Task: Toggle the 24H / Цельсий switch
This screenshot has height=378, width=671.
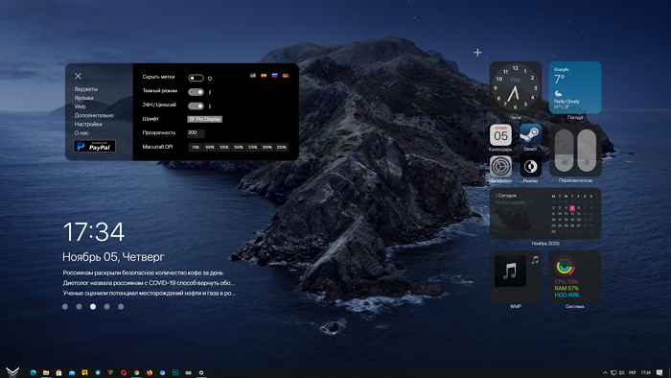Action: pos(196,106)
